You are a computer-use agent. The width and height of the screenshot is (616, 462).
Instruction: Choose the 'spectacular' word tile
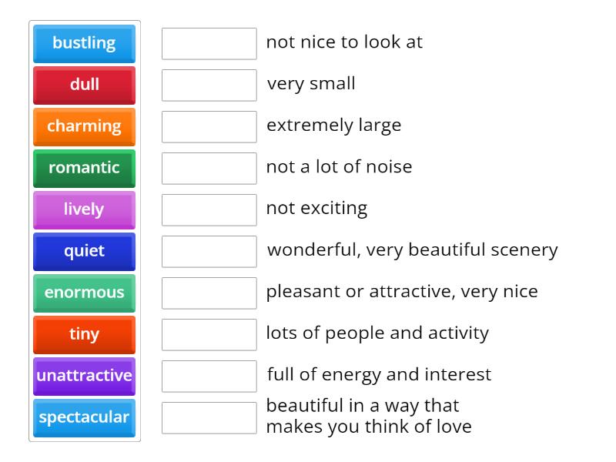(84, 418)
